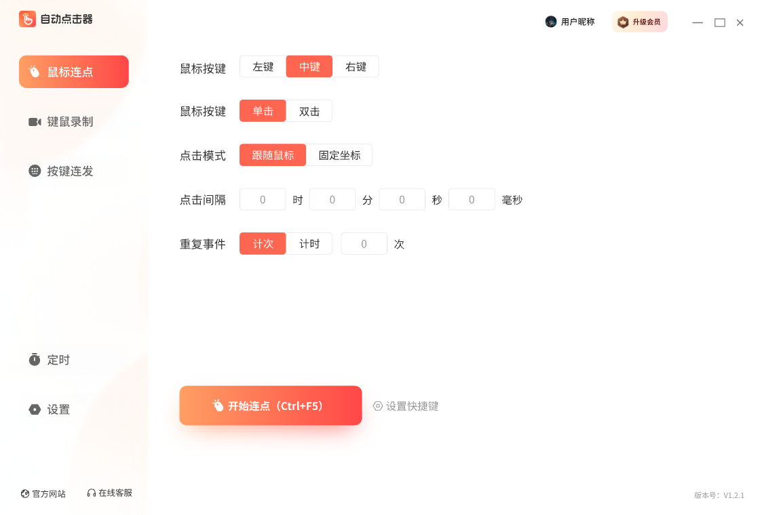Click the hexagon icon beside 设置

[35, 409]
